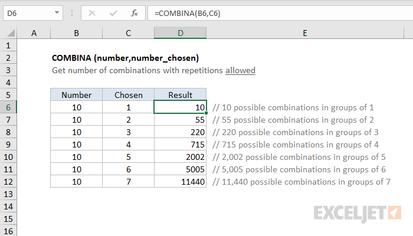Select cell with result 2002
The width and height of the screenshot is (413, 236).
(180, 157)
